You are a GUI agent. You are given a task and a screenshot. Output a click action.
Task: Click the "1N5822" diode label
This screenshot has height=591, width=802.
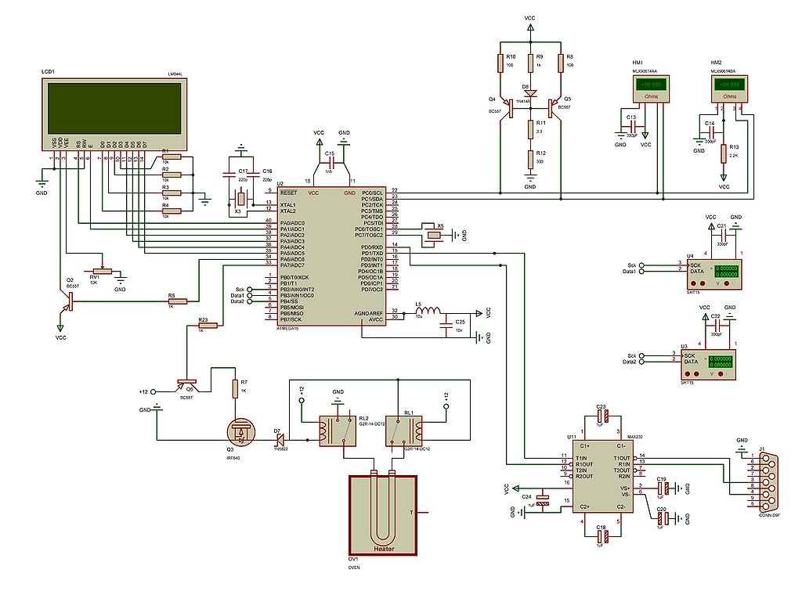point(280,449)
